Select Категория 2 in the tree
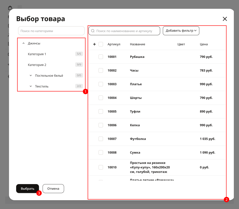 point(37,65)
